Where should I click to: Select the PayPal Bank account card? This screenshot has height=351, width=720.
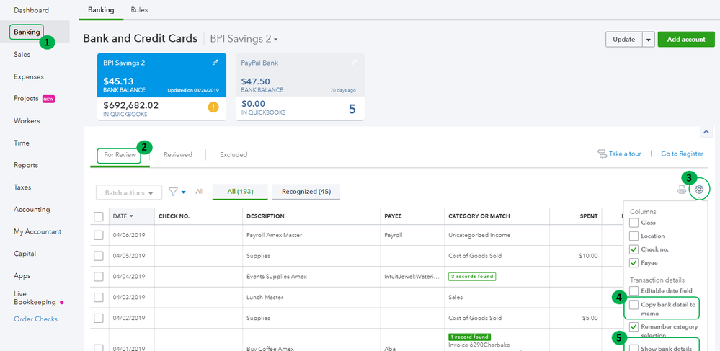pos(299,86)
